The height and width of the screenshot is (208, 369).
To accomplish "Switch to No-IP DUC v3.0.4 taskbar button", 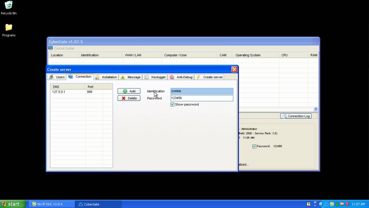I will tap(52, 204).
